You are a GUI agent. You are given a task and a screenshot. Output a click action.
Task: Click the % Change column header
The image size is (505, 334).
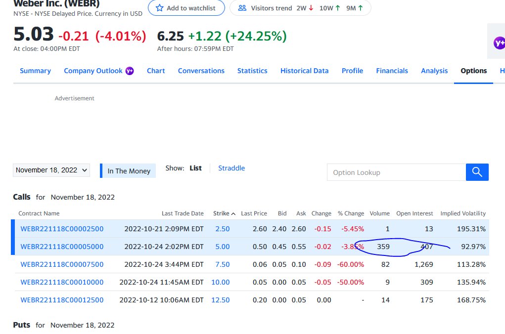(x=351, y=213)
